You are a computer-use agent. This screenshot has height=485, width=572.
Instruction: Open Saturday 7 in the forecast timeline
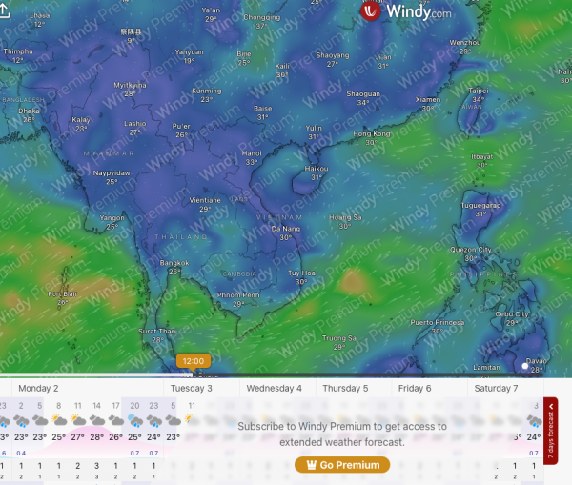click(x=496, y=389)
